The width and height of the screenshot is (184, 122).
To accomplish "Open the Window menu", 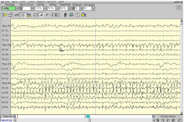I will coord(52,1).
